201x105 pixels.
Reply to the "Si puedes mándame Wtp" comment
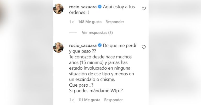click(x=113, y=100)
